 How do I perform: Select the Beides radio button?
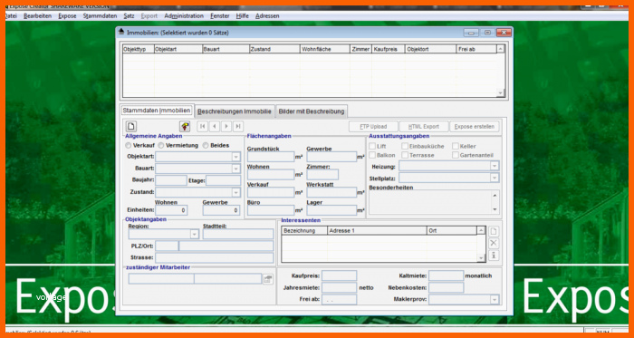pos(206,146)
